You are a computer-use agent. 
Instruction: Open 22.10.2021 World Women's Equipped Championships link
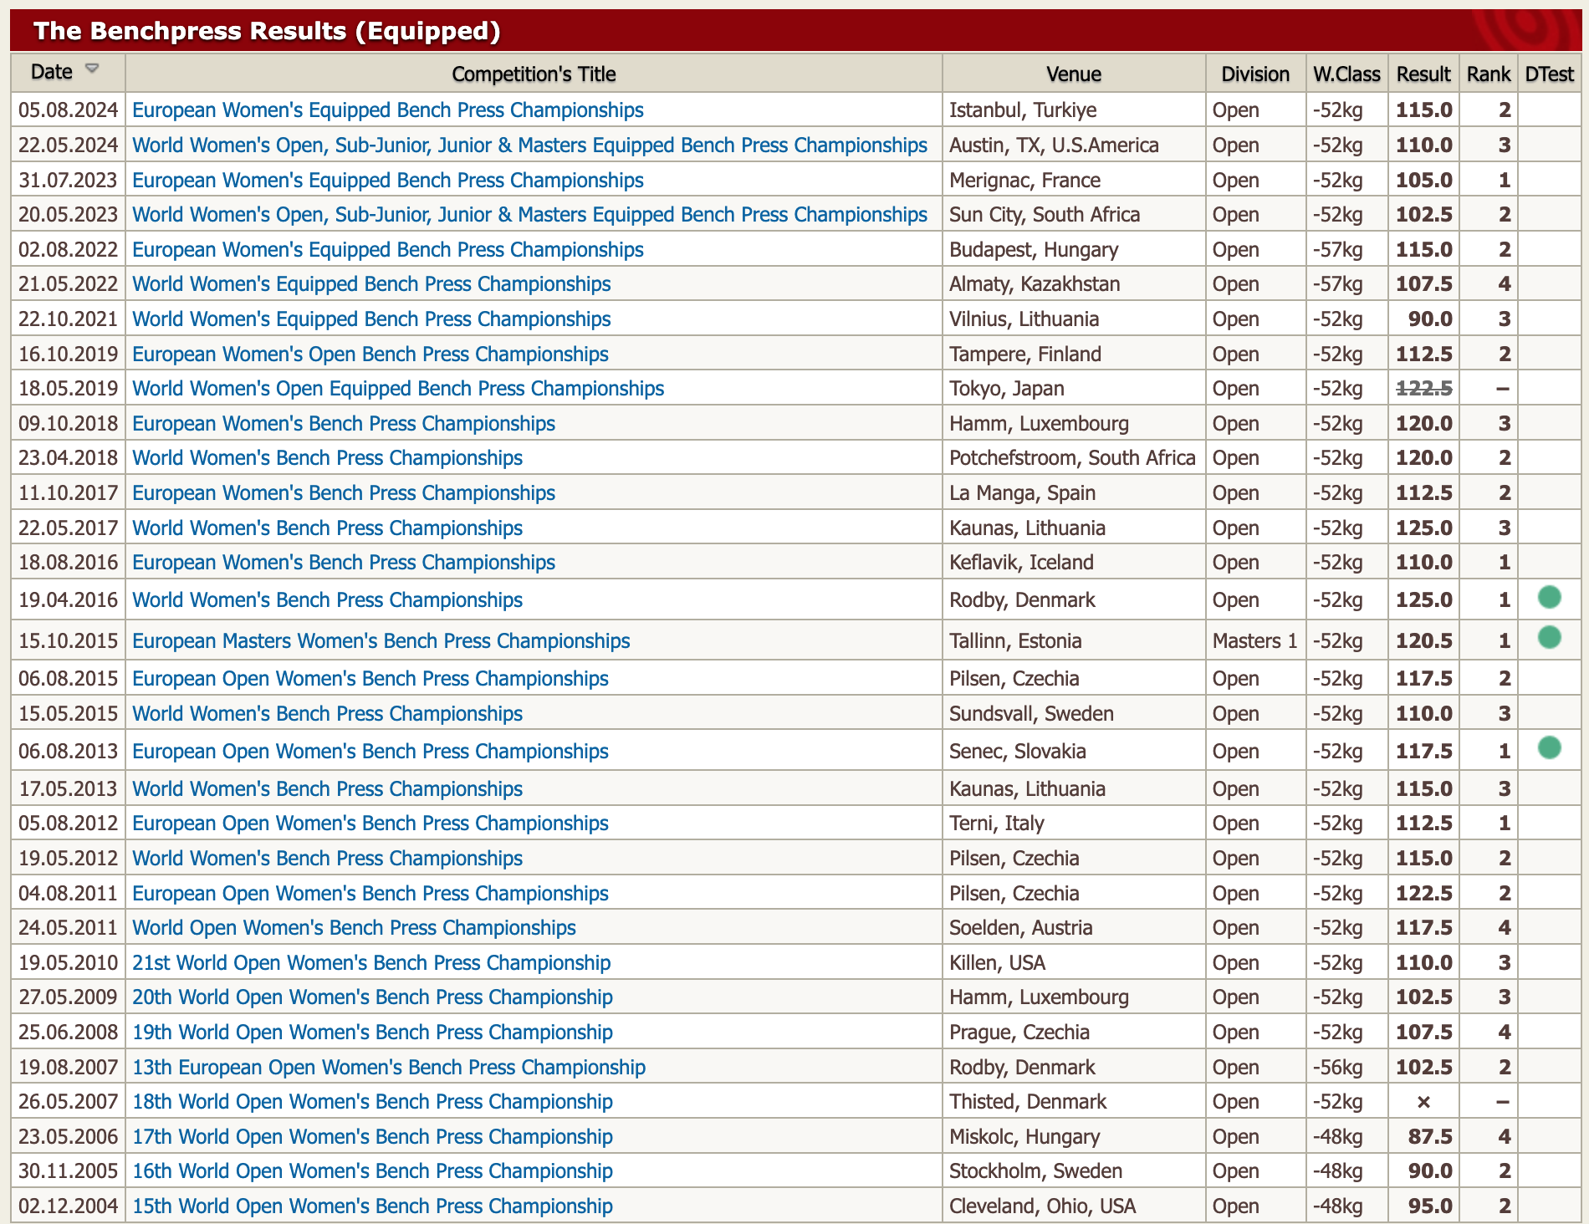coord(371,319)
